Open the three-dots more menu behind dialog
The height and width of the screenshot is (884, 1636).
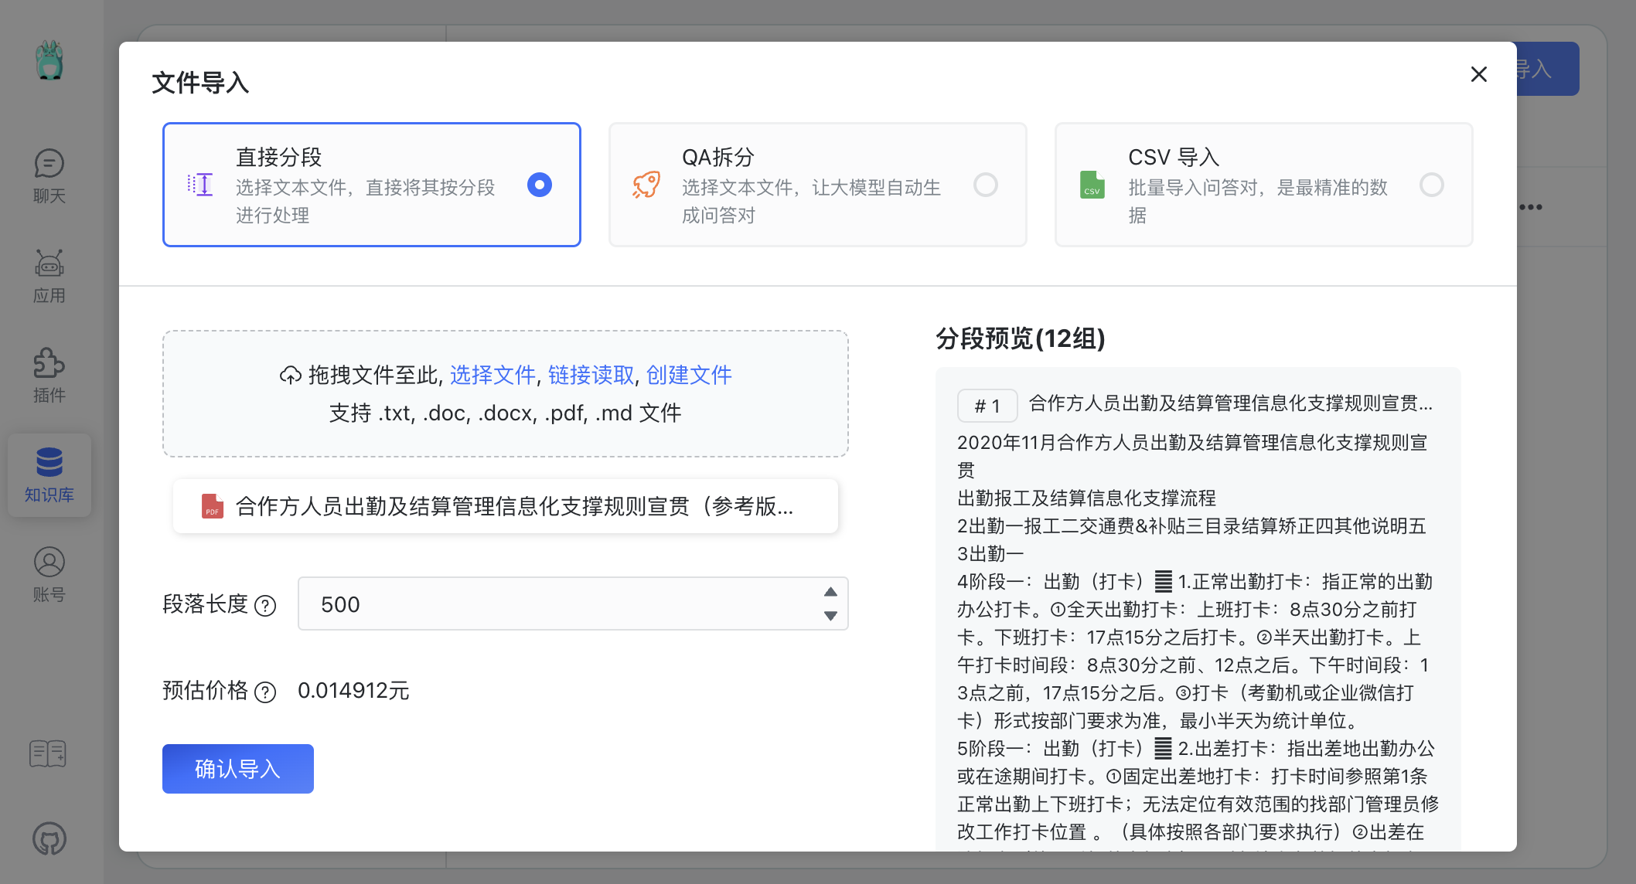coord(1531,207)
